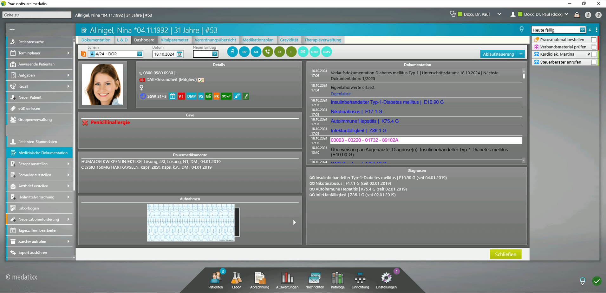606x293 pixels.
Task: Click the round RP prescription icon
Action: pyautogui.click(x=244, y=52)
